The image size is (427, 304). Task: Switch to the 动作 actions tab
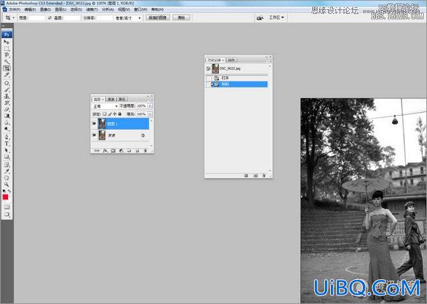[232, 60]
